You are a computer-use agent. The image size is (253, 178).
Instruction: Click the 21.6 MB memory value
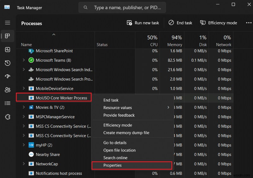click(x=175, y=70)
